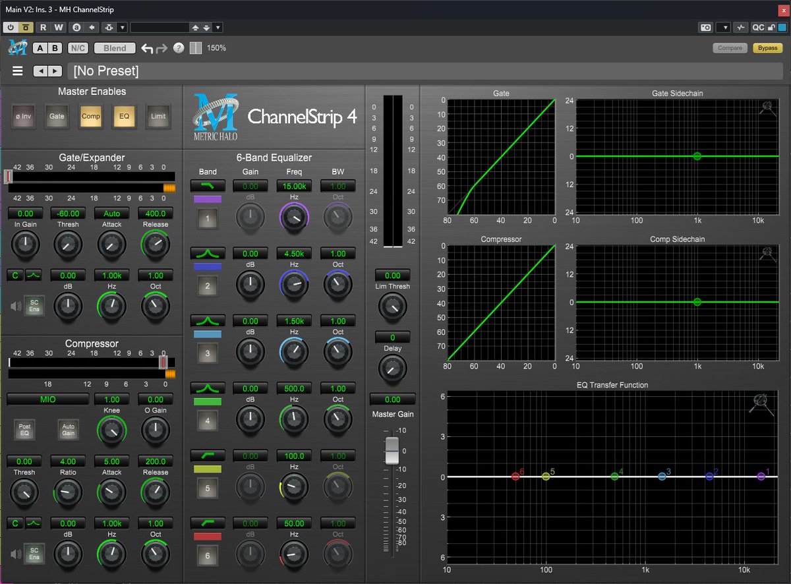Click the N/C button
Screen dimensions: 791x584
coord(78,48)
